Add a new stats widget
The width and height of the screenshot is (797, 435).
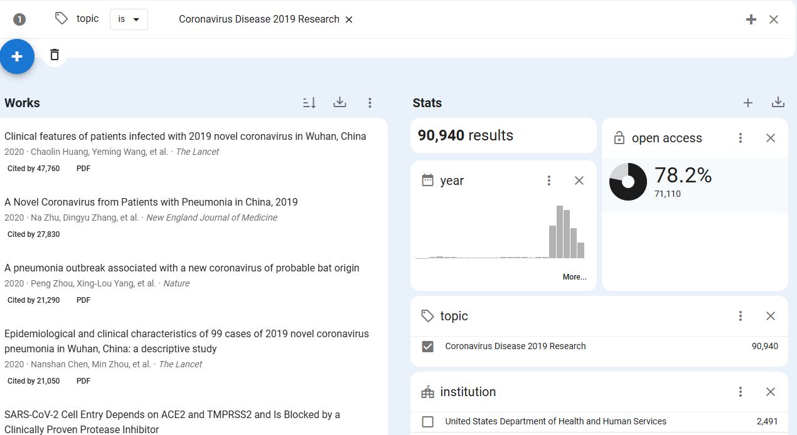point(747,103)
